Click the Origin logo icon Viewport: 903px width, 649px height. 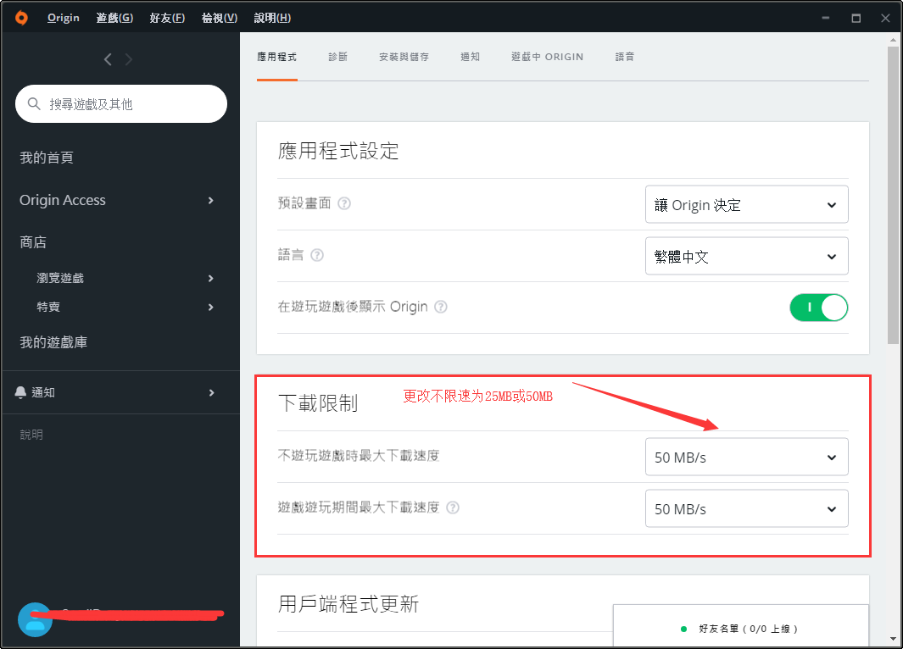(21, 18)
